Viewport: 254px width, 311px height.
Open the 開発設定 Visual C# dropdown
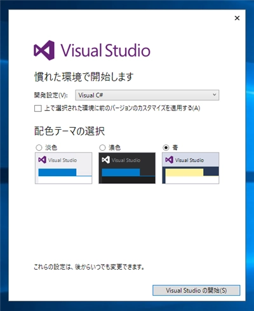click(x=147, y=95)
